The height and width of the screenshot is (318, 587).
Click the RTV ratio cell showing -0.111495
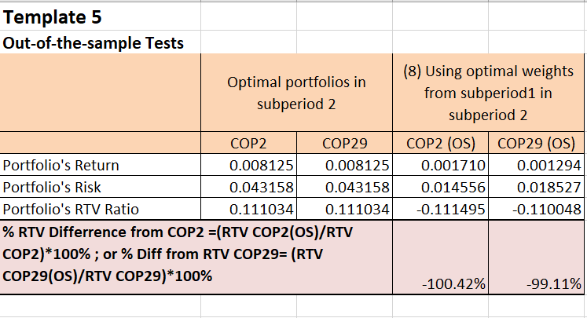440,209
